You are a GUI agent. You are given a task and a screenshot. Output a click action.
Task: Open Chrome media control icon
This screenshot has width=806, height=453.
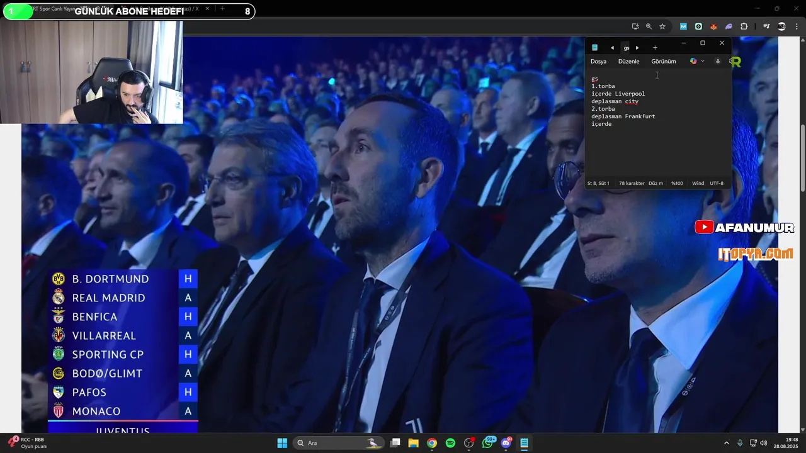766,26
